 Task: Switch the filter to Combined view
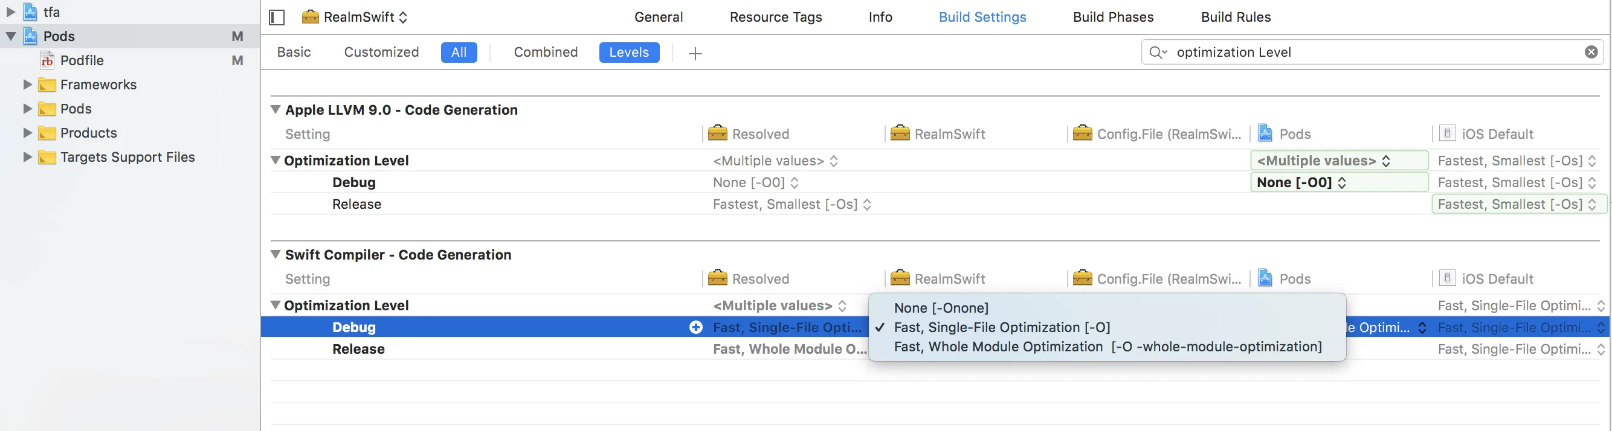[545, 53]
